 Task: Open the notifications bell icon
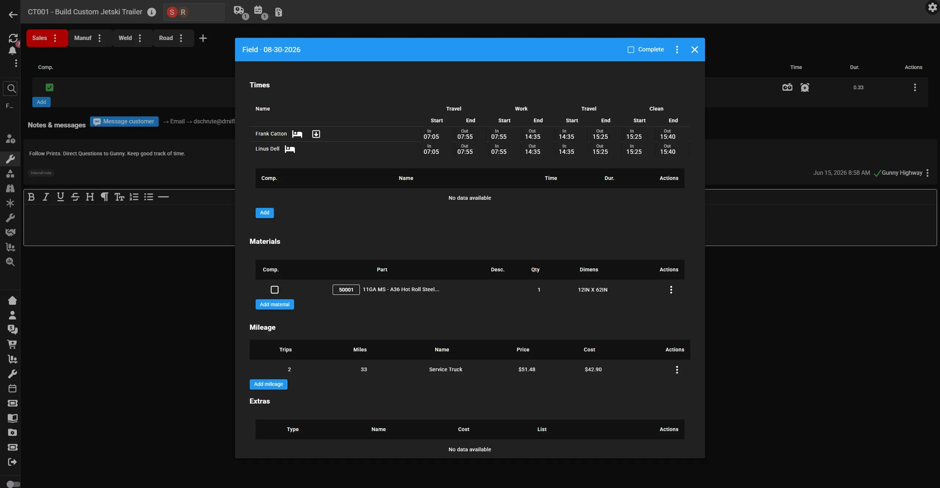(x=12, y=51)
